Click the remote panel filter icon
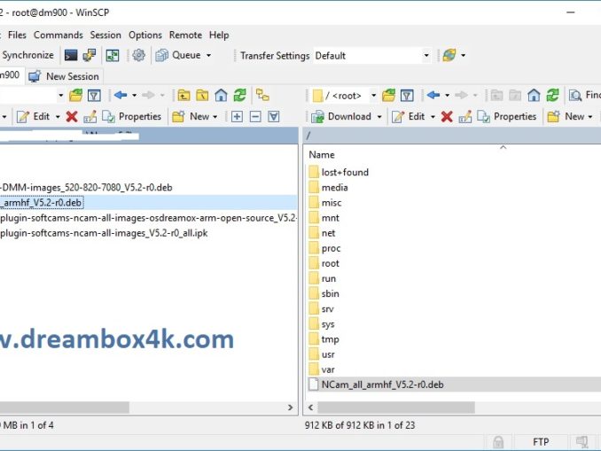The image size is (601, 451). tap(407, 95)
